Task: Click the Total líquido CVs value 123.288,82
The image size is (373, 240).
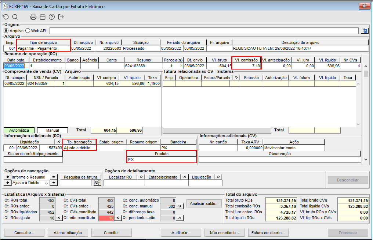Action: click(353, 206)
